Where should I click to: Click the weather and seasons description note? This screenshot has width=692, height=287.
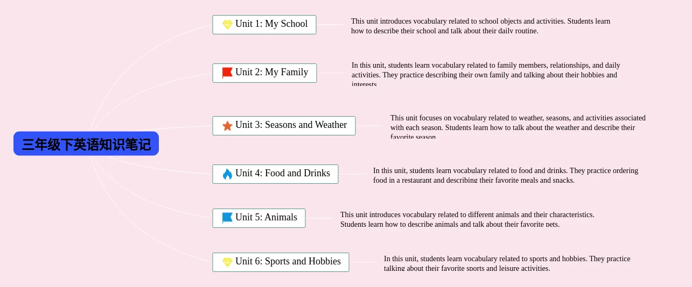tap(518, 127)
